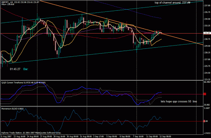
Task: Click the 66.4967 QQE scale maximum value
Action: coord(207,82)
